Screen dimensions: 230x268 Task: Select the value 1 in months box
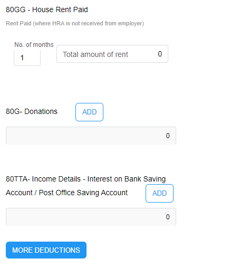click(22, 58)
